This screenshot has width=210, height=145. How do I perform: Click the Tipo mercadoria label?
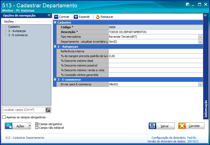coord(71,37)
